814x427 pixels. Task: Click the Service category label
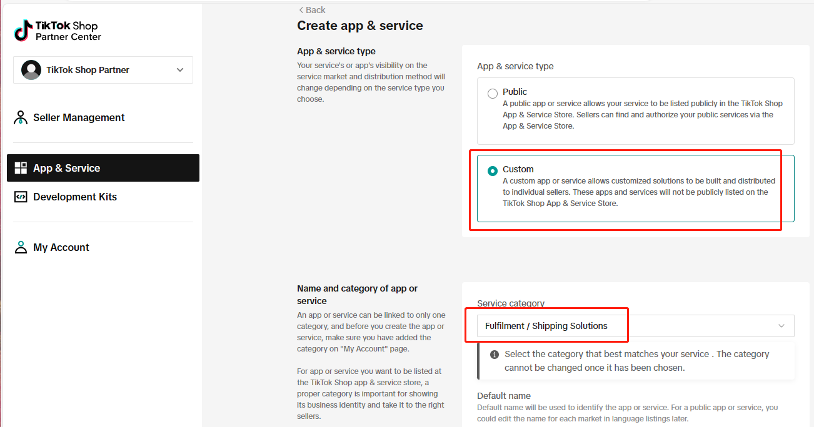(511, 303)
